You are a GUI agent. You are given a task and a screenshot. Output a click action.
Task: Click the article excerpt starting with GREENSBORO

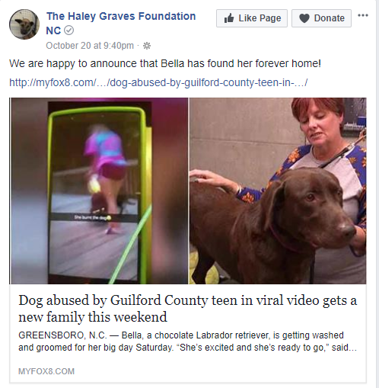[x=188, y=342]
